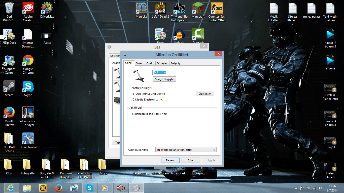Screen dimensions: 344x193
Task: Click the system tray volume icon
Action: [320, 188]
